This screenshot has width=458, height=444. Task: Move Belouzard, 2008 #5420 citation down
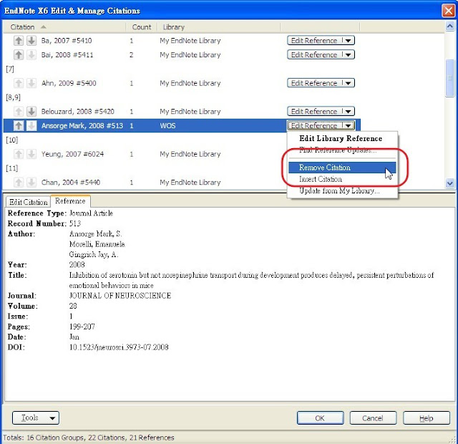click(31, 112)
